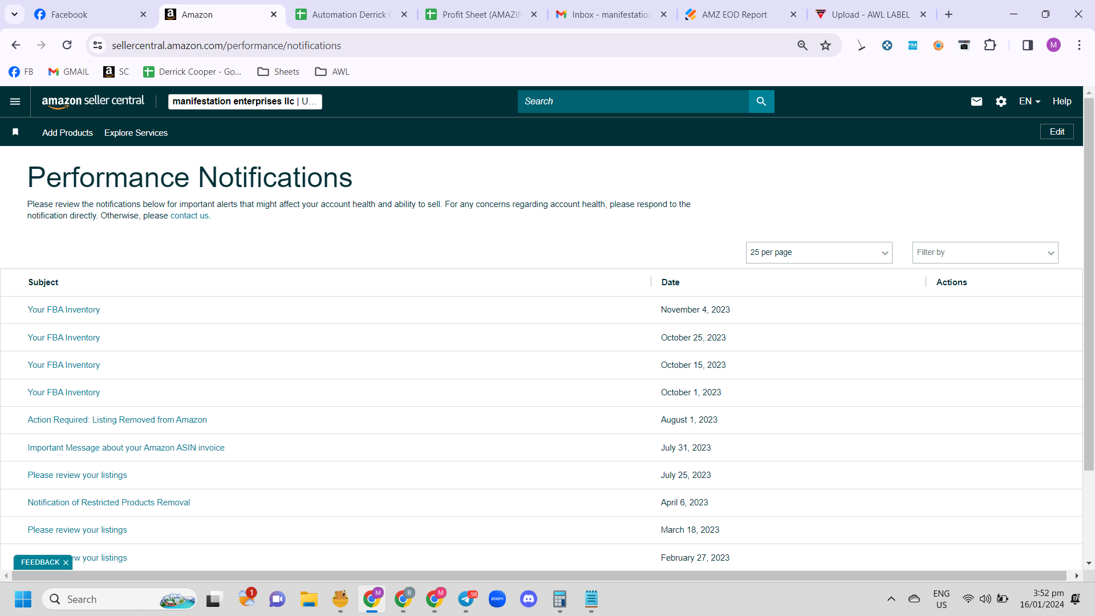Open Chrome's three-dot menu

pyautogui.click(x=1079, y=45)
